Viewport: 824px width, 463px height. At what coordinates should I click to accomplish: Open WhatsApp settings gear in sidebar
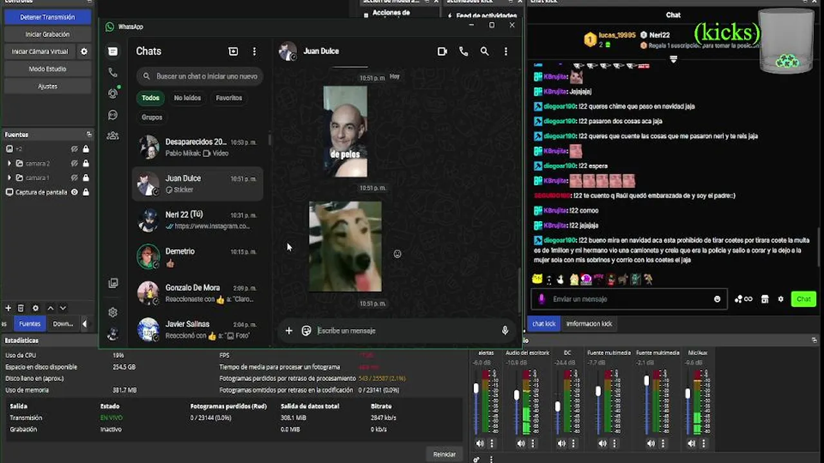tap(113, 313)
